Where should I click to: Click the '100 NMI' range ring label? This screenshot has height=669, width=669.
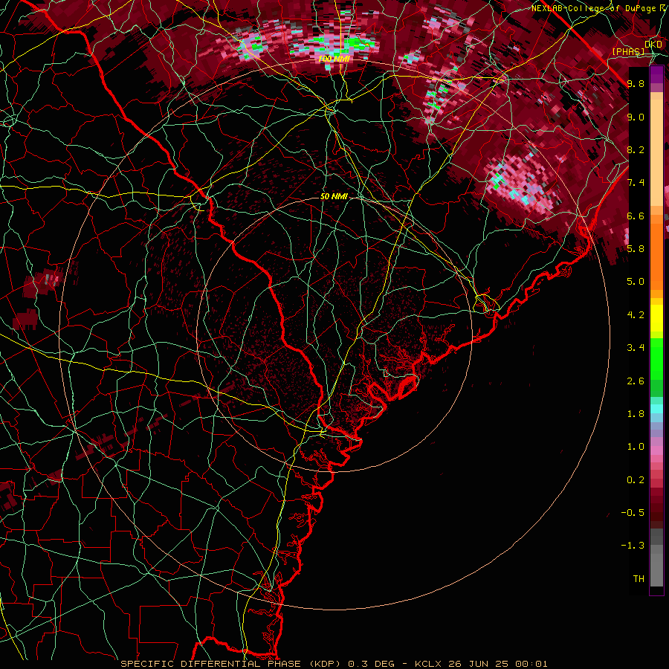(x=334, y=59)
